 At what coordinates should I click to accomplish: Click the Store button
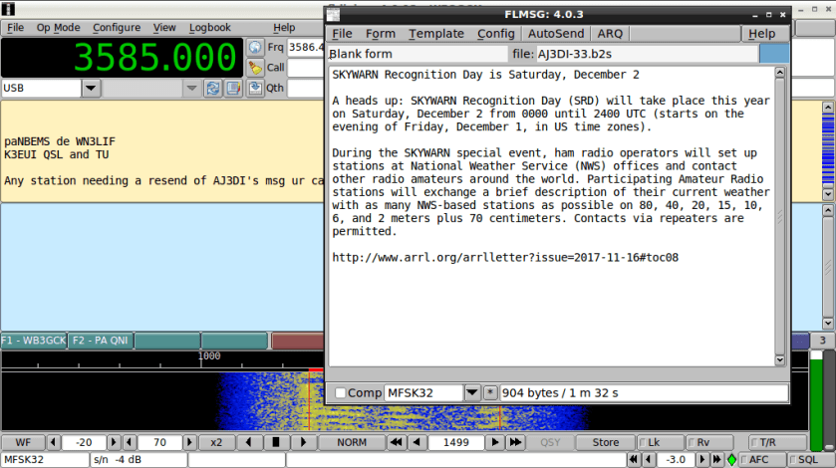coord(606,442)
